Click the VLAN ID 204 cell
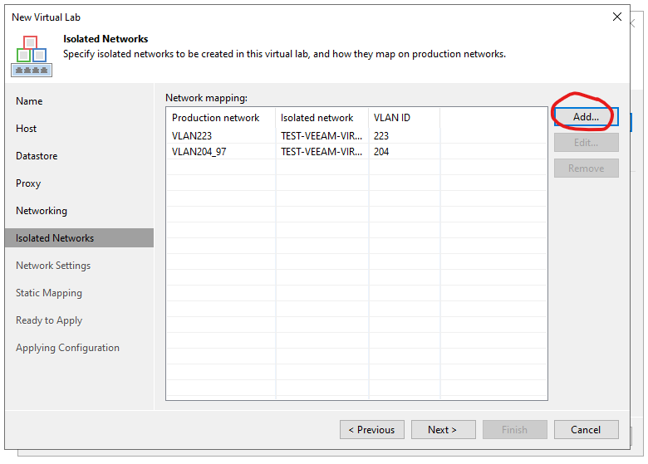 point(381,152)
